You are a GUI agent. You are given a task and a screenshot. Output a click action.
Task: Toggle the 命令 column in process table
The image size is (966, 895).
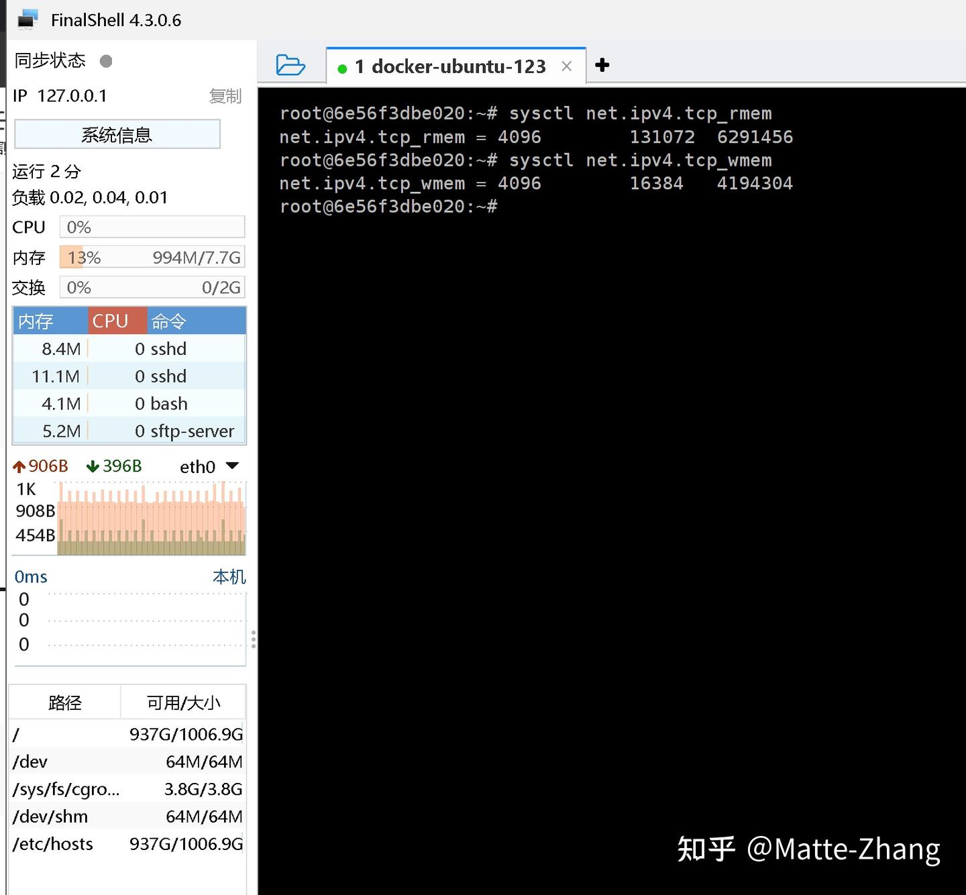168,321
